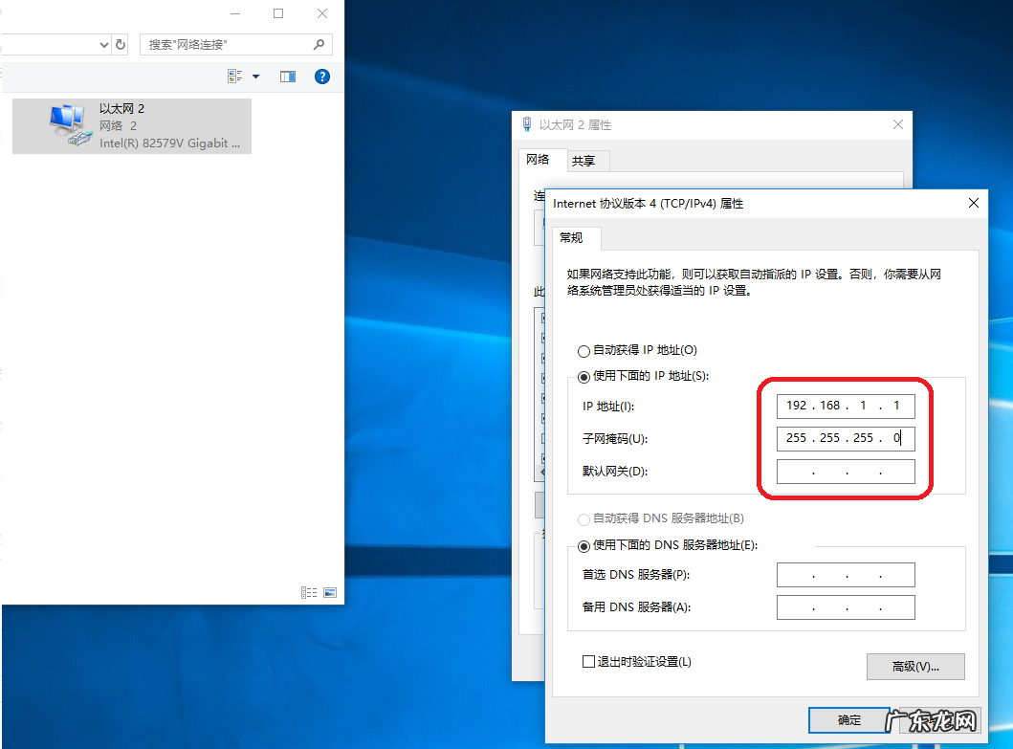
Task: Select 自动获得 IP 地址 option
Action: tap(584, 351)
